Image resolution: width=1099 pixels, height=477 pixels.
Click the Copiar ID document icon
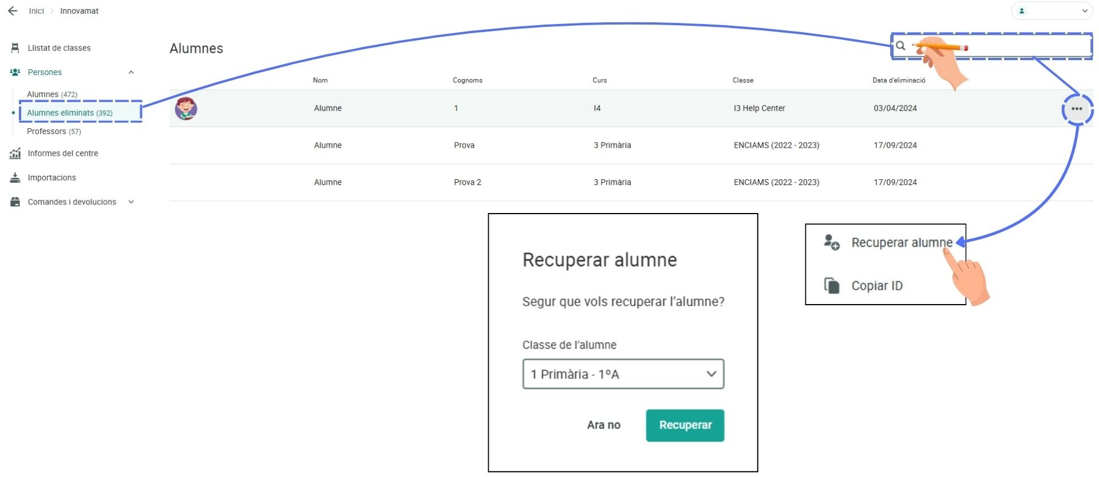point(832,285)
